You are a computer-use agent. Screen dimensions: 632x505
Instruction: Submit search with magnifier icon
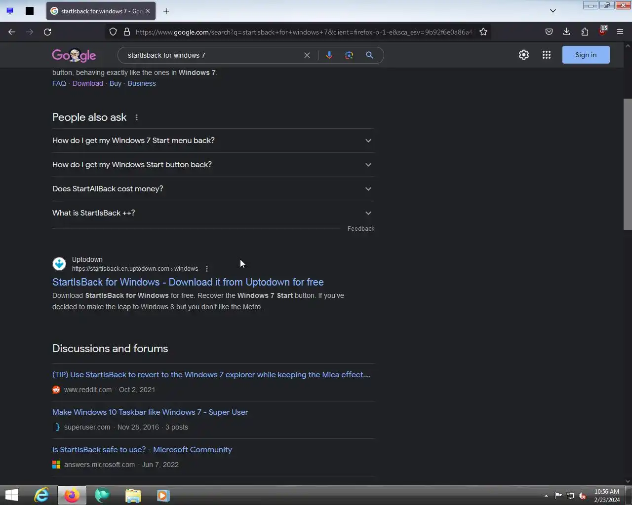369,55
